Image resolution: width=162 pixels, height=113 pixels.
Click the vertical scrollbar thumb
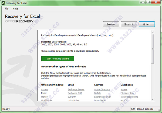(153, 49)
